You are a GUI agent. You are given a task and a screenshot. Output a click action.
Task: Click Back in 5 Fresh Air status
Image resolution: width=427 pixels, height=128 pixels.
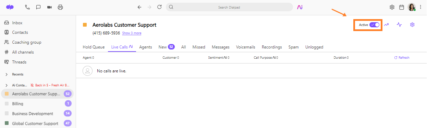tap(50, 85)
